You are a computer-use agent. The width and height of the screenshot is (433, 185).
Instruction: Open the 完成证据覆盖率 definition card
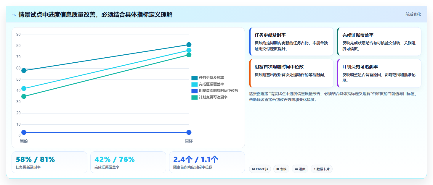[x=379, y=42]
